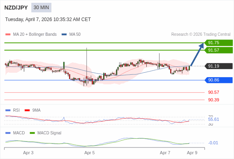
Task: Click the 9MA red legend swatch
Action: tap(27, 111)
